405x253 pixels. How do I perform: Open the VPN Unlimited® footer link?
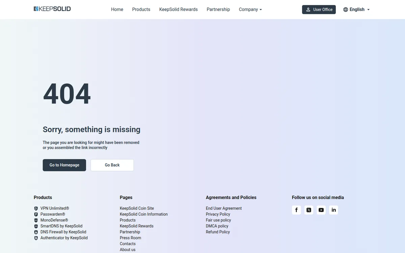pyautogui.click(x=55, y=208)
